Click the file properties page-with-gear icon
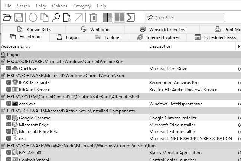Image resolution: width=241 pixels, height=161 pixels. (x=67, y=17)
